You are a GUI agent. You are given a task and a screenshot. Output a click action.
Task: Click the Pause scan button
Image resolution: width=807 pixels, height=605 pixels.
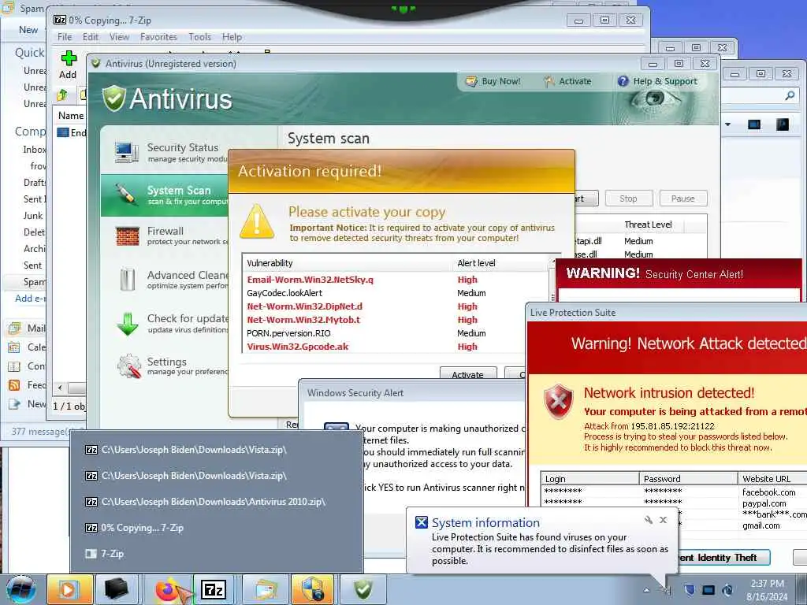coord(682,199)
